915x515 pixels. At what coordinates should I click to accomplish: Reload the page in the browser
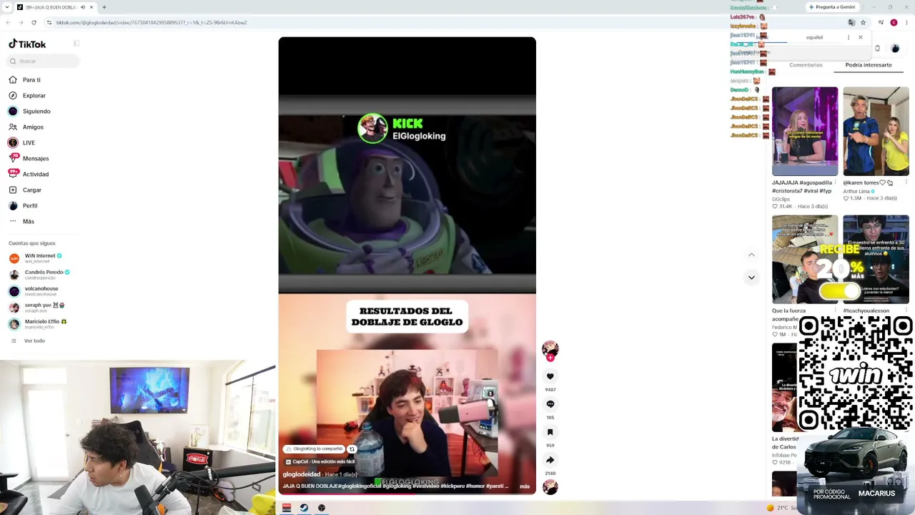pyautogui.click(x=34, y=22)
